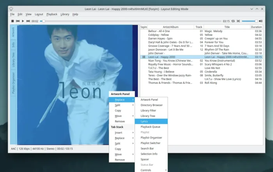Skip to the next track
273x172 pixels.
pos(28,21)
